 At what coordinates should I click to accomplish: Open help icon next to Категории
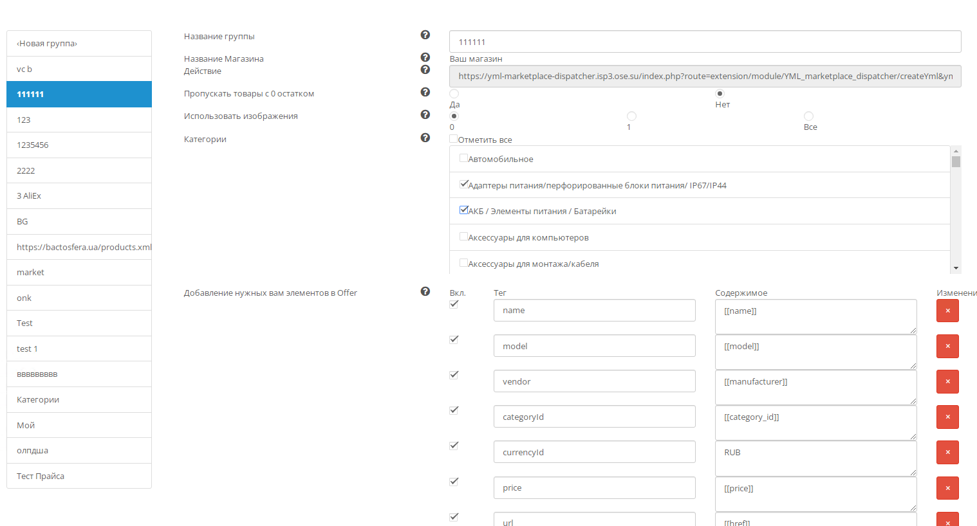[425, 137]
